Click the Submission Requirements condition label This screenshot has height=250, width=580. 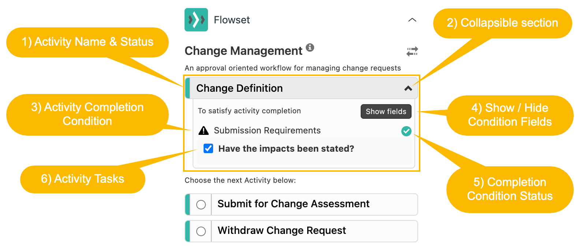(267, 130)
